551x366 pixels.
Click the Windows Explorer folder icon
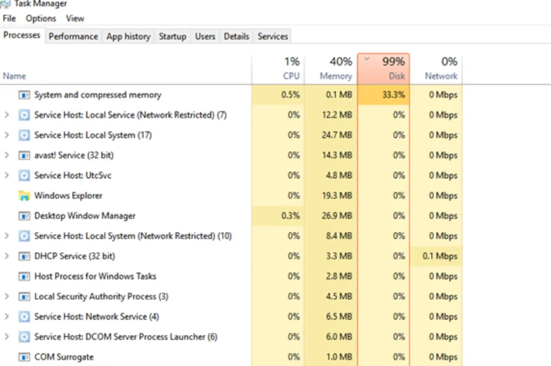24,196
